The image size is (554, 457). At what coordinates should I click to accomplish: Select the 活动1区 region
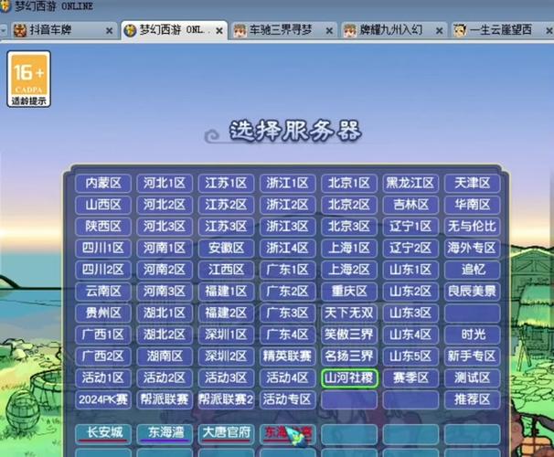103,377
